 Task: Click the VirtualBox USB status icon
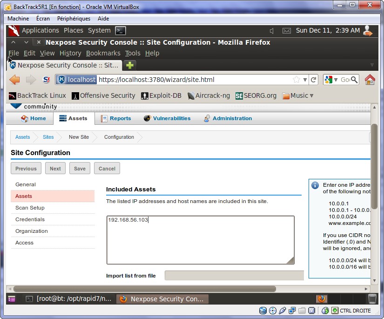point(283,311)
